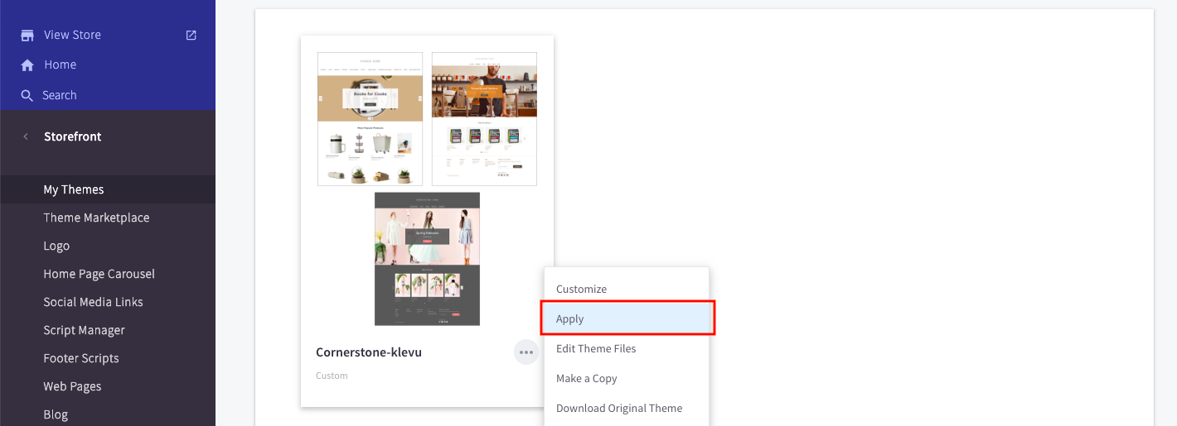Navigate to Social Media Links
This screenshot has height=426, width=1177.
point(93,302)
